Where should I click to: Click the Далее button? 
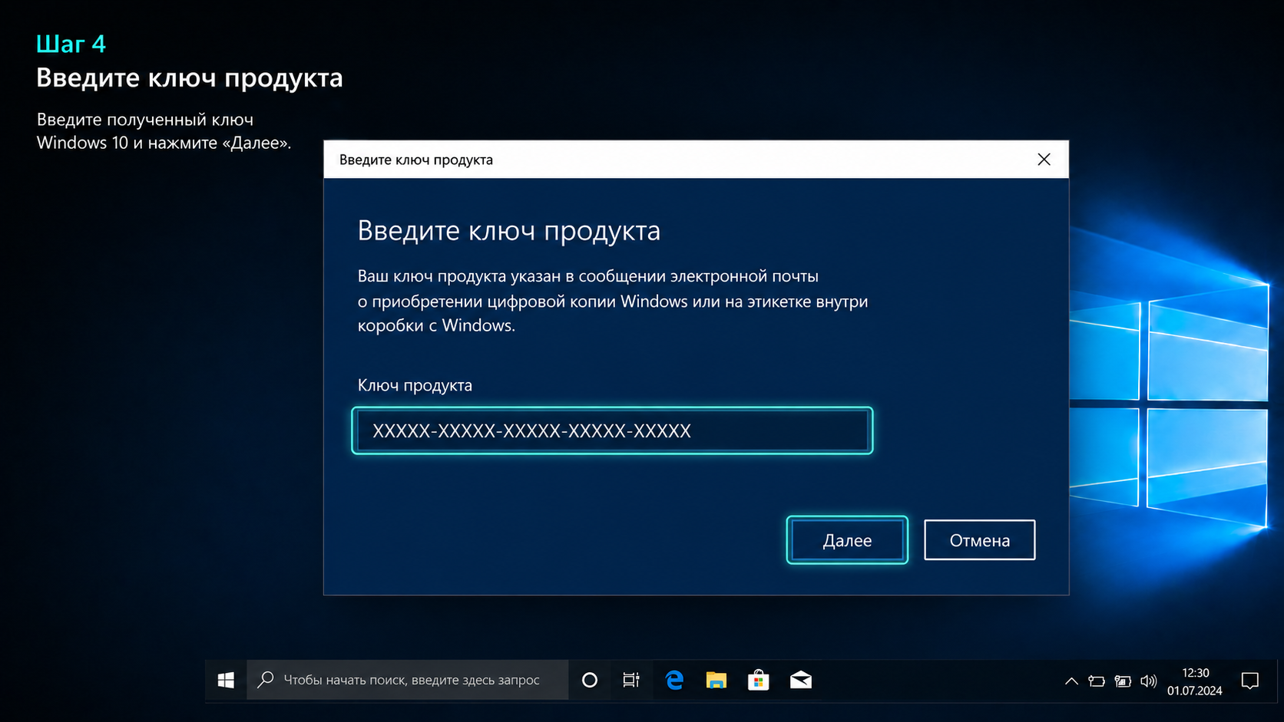(847, 540)
